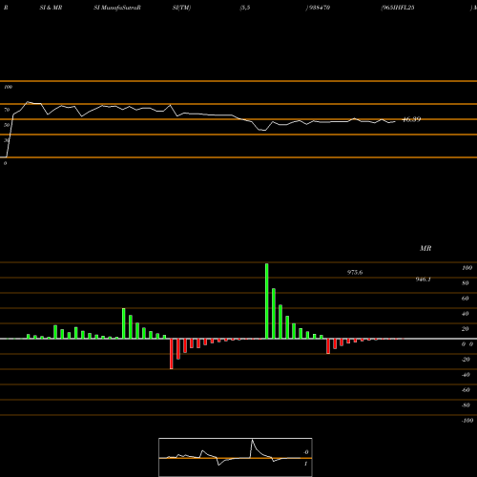
Task: Click the MR axis label -40
Action: coord(466,375)
